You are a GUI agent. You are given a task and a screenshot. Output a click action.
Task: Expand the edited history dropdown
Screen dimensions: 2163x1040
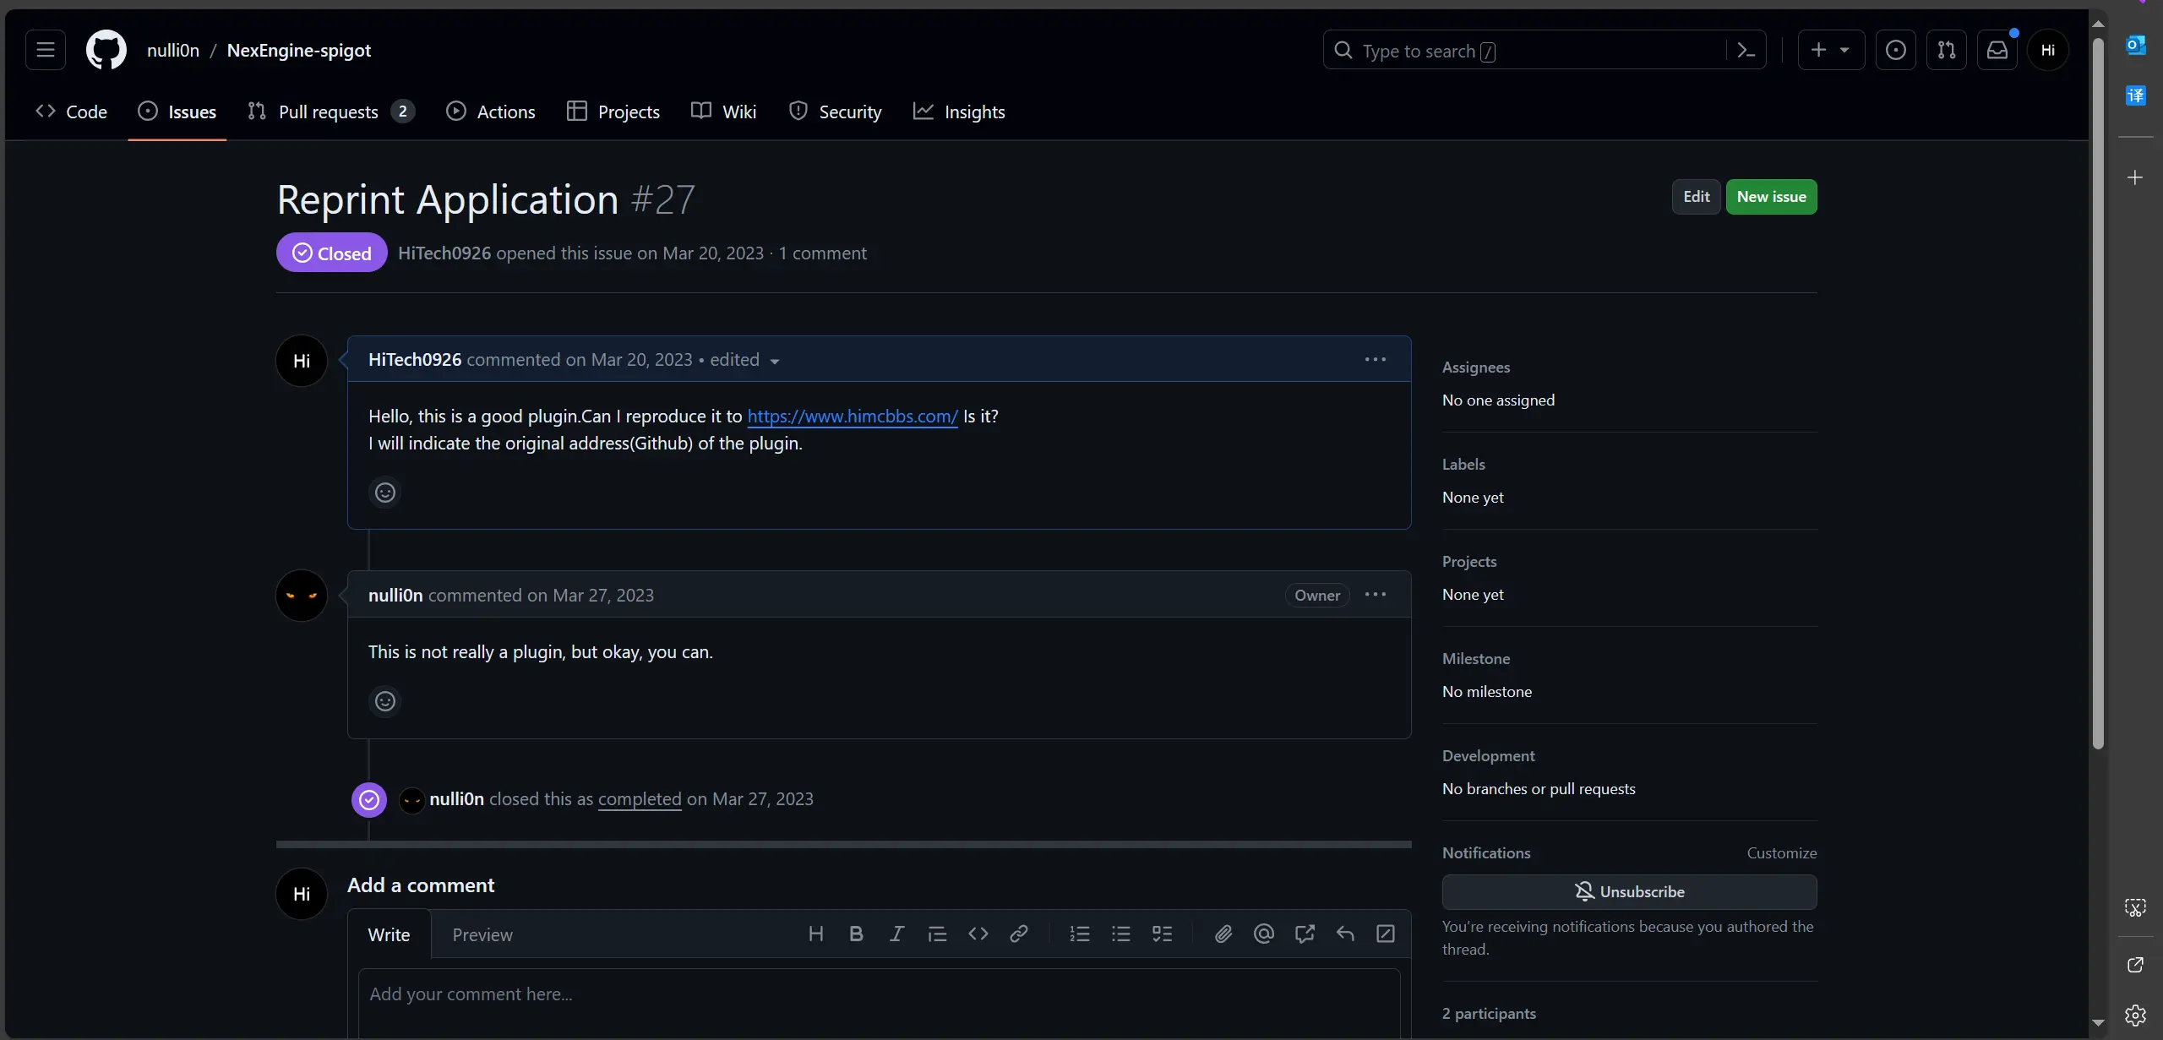tap(774, 362)
